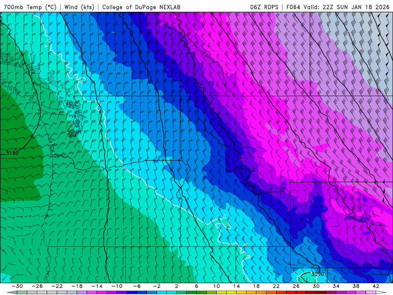The image size is (393, 295).
Task: Click the -18 value on temperature scale
Action: 77,286
